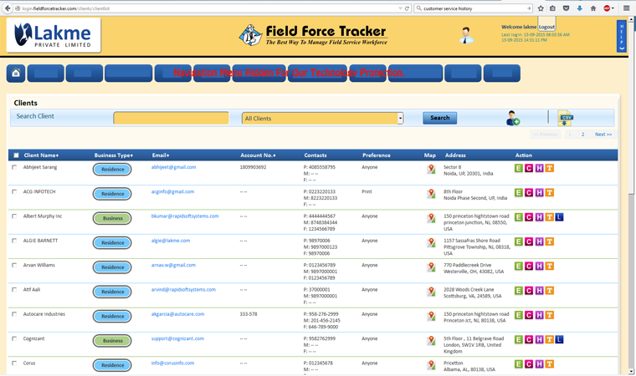Click H action icon for Atif Aali
Viewport: 636px width, 376px height.
tap(539, 291)
